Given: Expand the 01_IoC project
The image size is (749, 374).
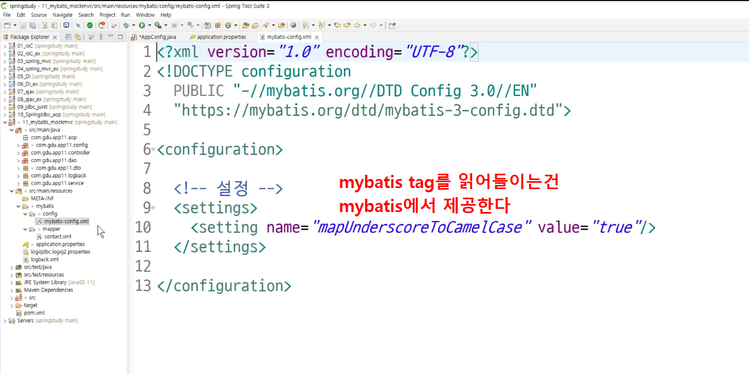Looking at the screenshot, I should click(x=5, y=46).
